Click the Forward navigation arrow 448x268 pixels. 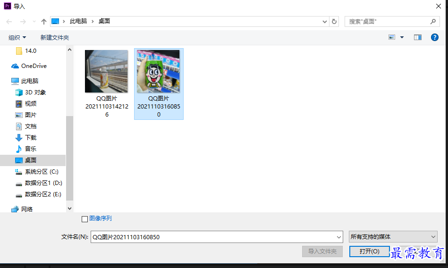23,21
